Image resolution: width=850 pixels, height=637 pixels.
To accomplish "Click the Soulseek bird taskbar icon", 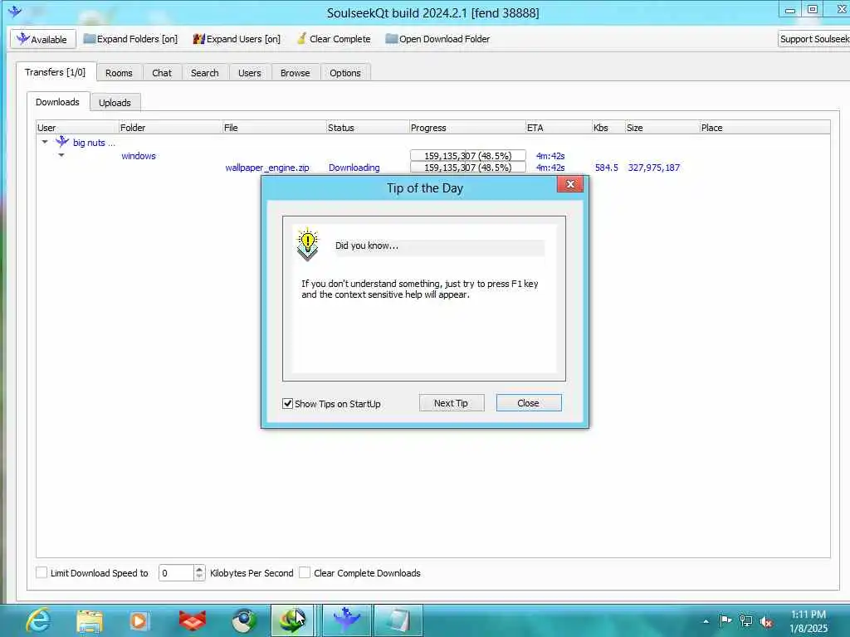I will (x=347, y=620).
